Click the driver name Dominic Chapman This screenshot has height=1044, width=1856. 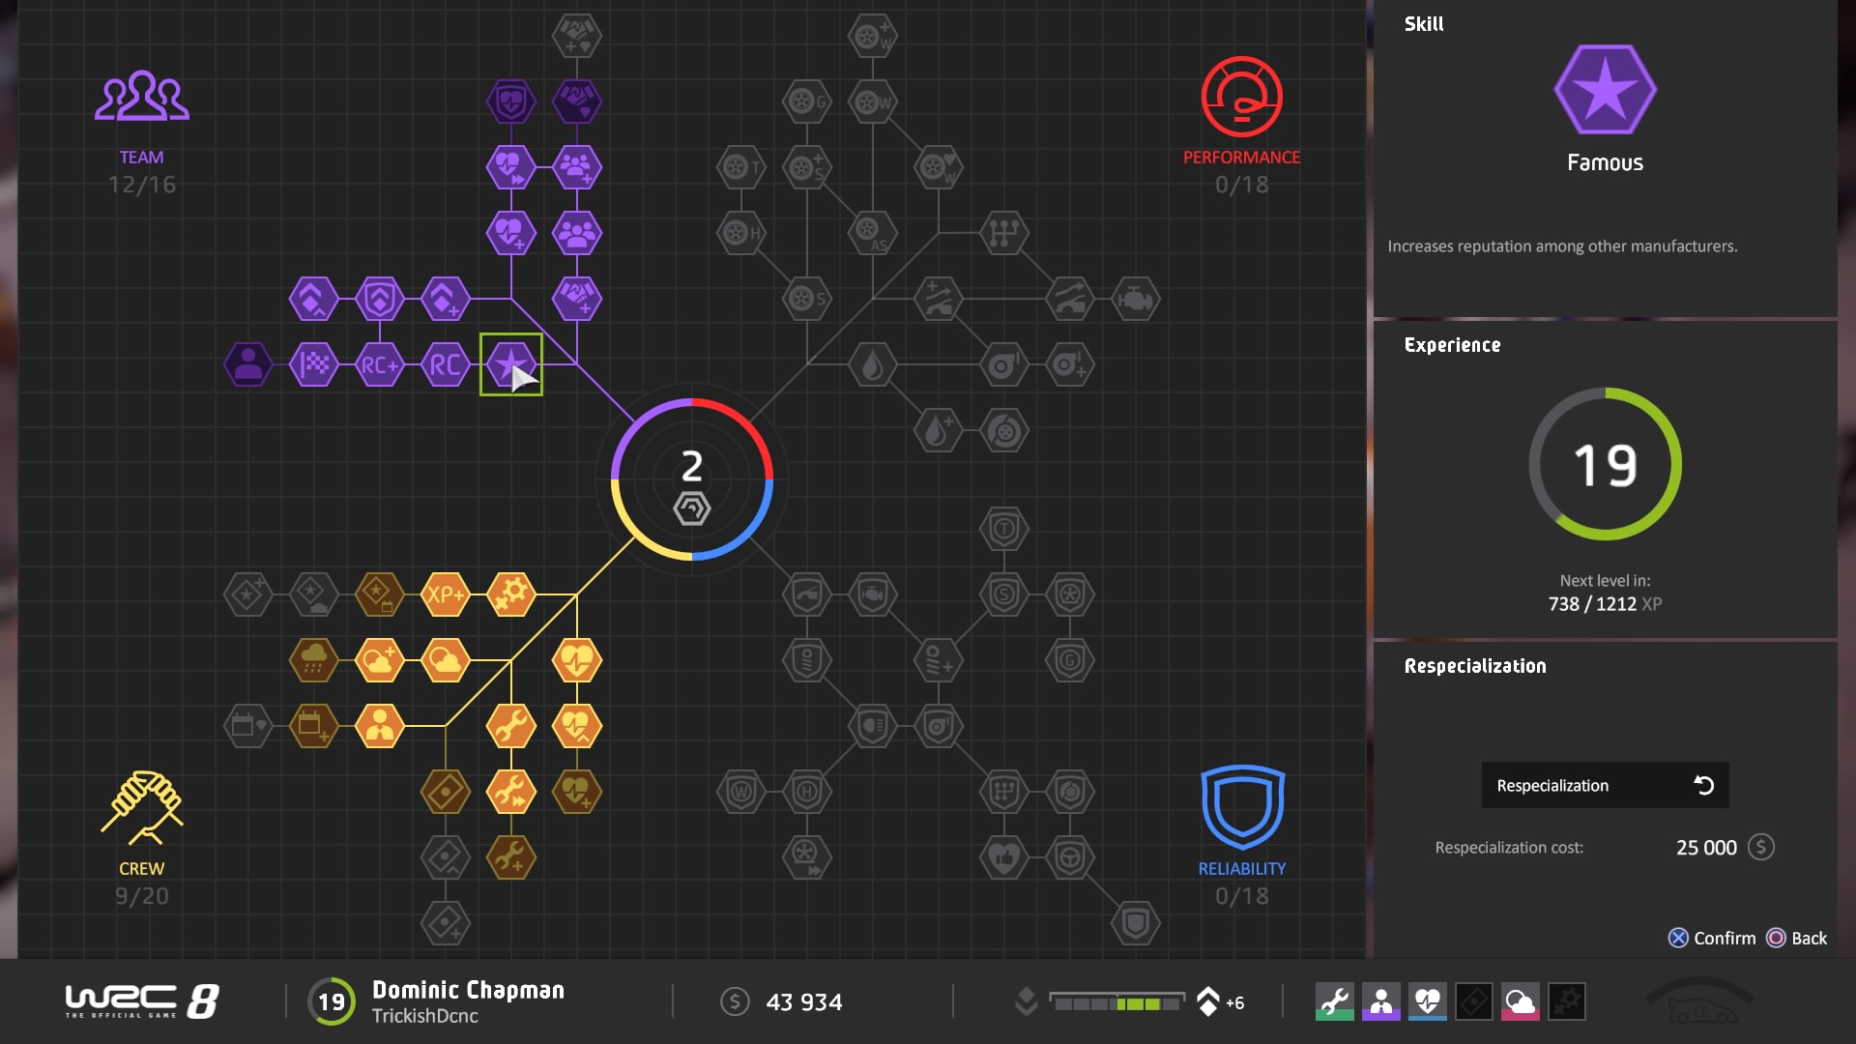pos(468,990)
